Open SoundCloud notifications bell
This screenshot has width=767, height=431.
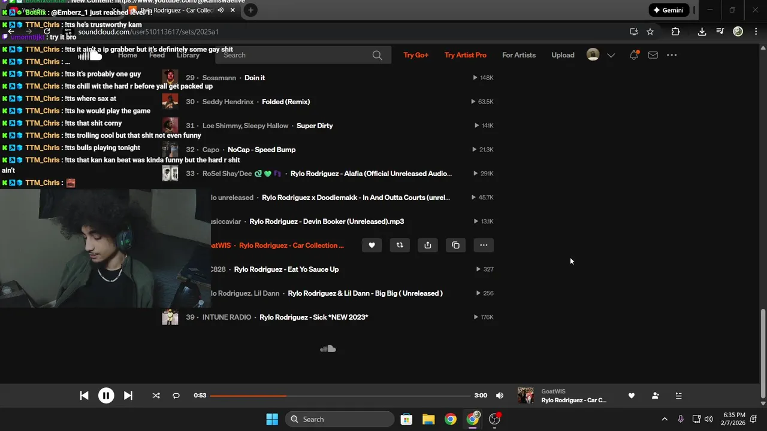(x=634, y=55)
